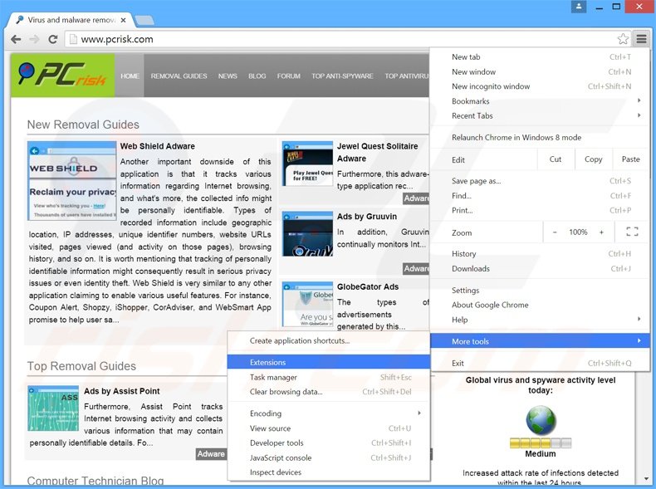Screen dimensions: 656x489
Task: Click Web Shield Adware article title
Action: pos(157,146)
